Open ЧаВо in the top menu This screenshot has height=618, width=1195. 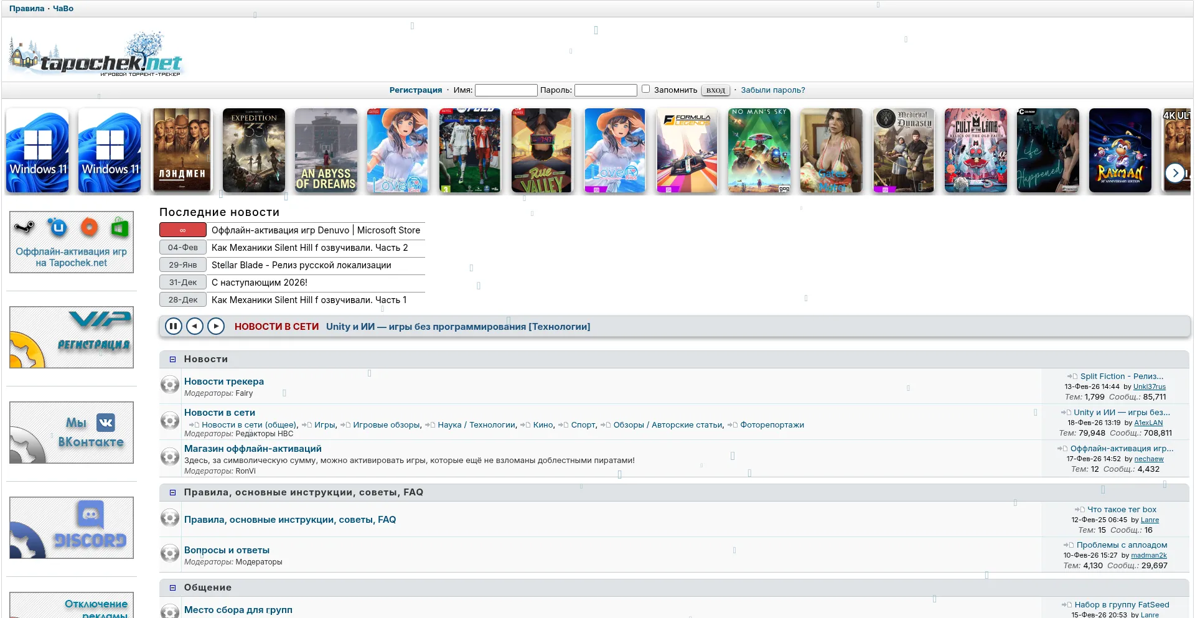pyautogui.click(x=63, y=9)
